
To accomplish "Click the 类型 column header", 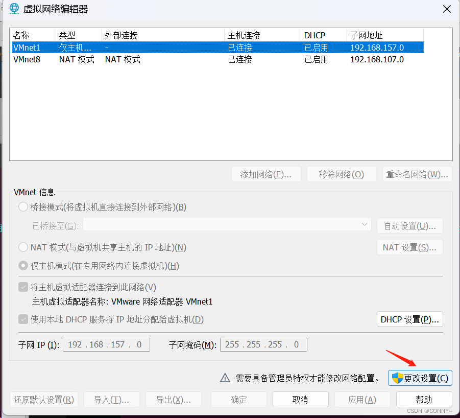I will [x=79, y=35].
